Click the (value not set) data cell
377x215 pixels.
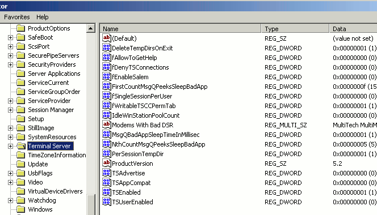[x=353, y=38]
